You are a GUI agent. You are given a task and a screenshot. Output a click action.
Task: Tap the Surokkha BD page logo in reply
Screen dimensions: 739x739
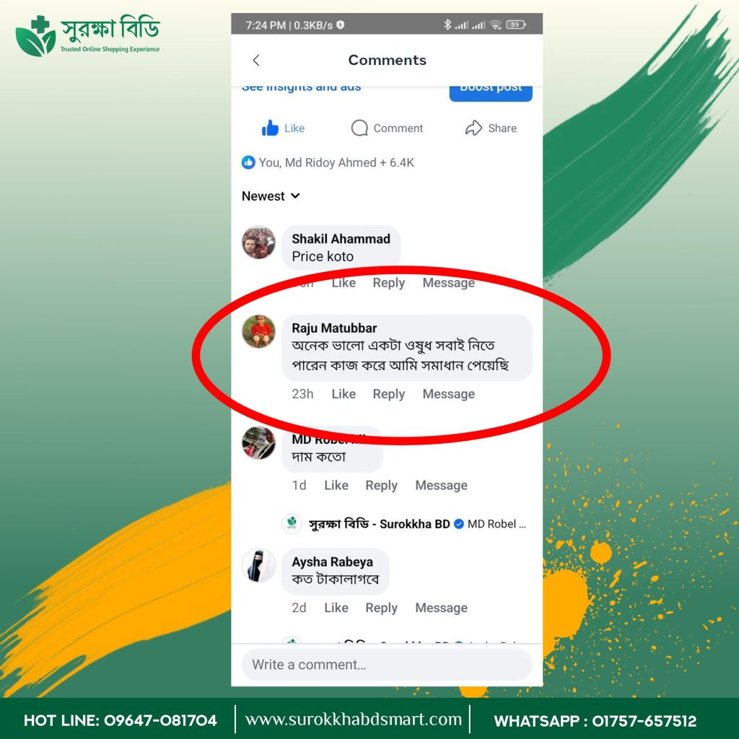click(x=292, y=524)
